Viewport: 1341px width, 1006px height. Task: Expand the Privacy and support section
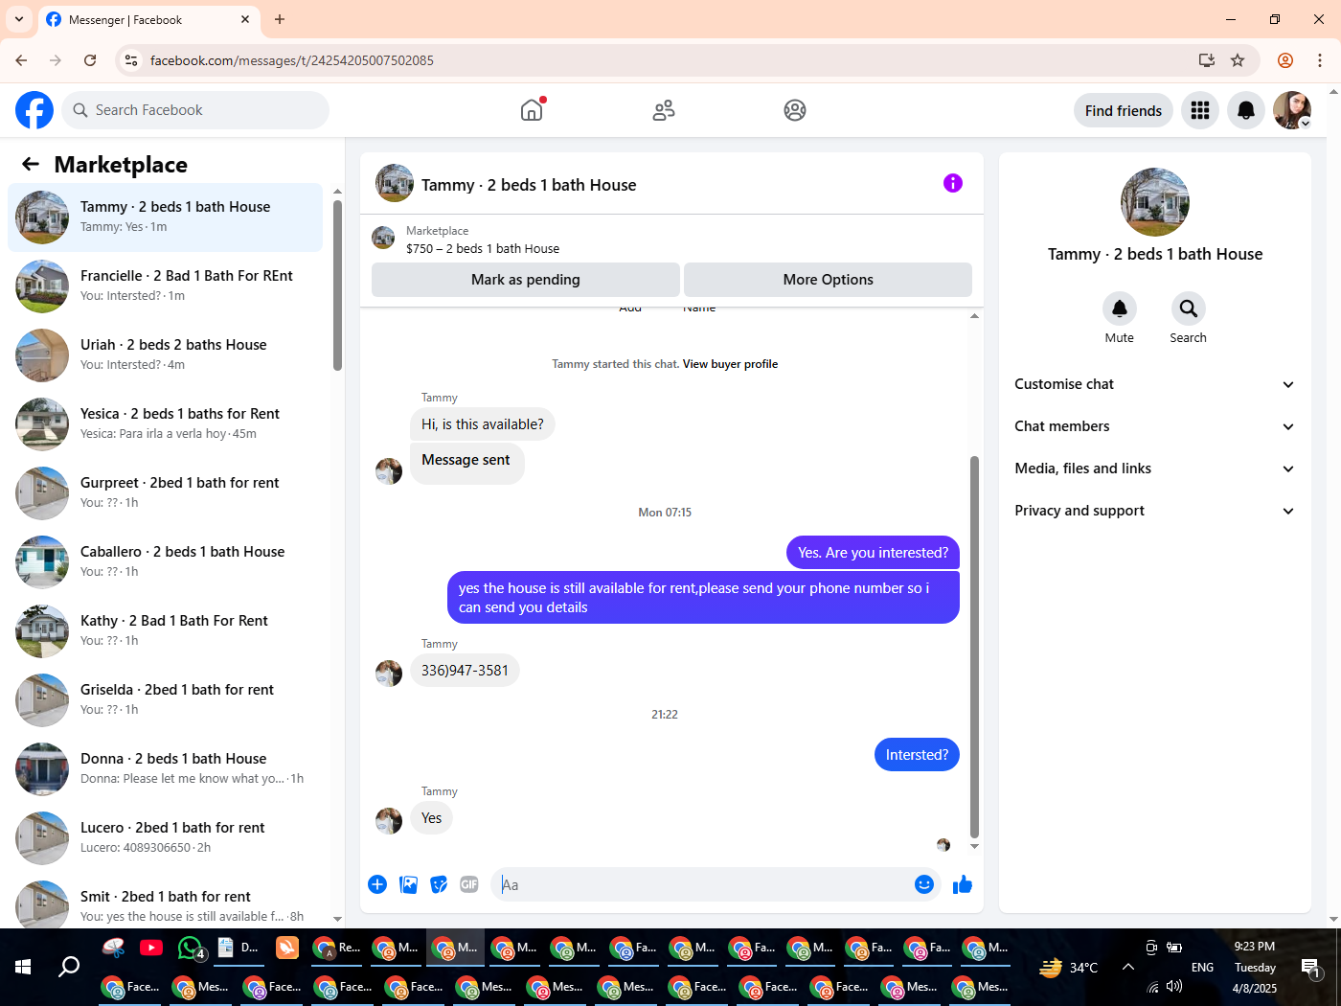click(1154, 511)
